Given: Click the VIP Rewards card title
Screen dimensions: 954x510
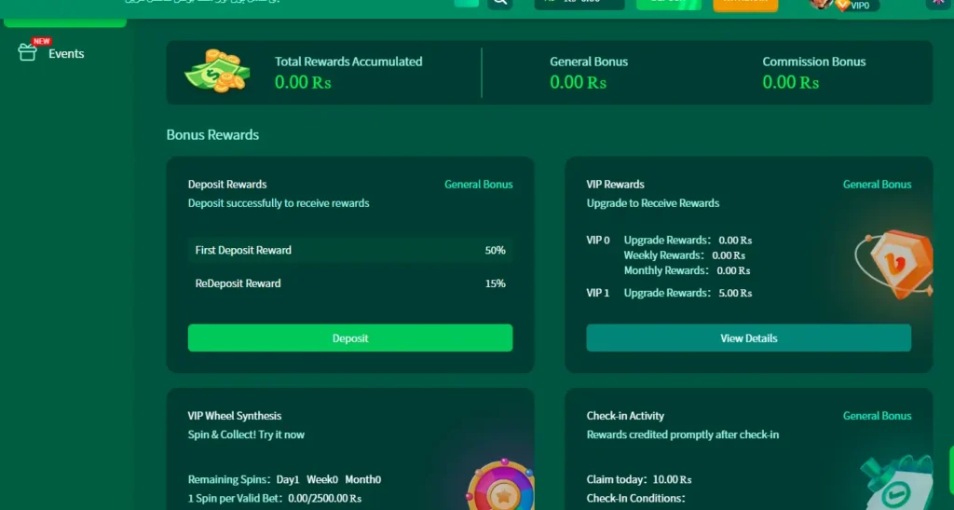Looking at the screenshot, I should pos(615,185).
